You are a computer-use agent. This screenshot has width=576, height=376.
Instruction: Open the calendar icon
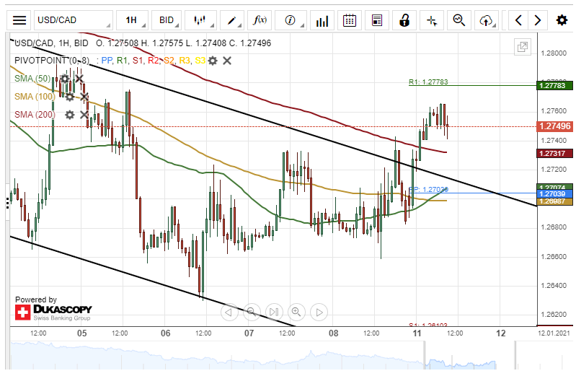point(350,20)
